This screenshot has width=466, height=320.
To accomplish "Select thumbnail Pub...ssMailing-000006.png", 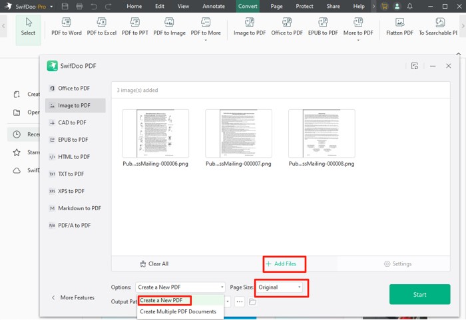I will click(155, 134).
